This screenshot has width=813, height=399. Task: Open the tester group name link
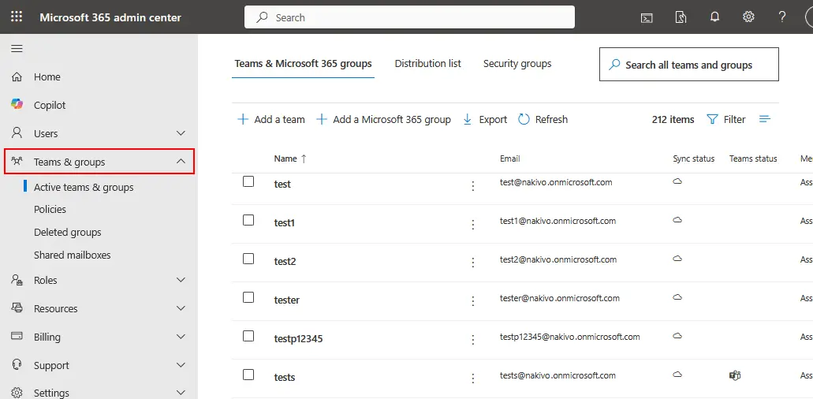(287, 300)
